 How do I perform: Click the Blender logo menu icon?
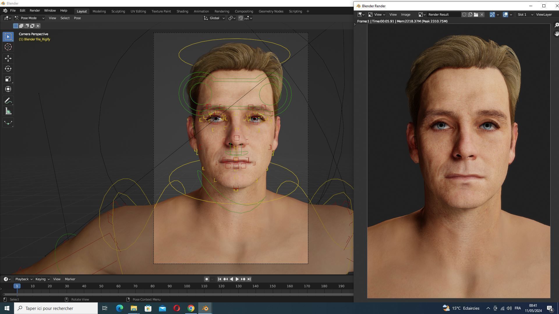[x=5, y=10]
